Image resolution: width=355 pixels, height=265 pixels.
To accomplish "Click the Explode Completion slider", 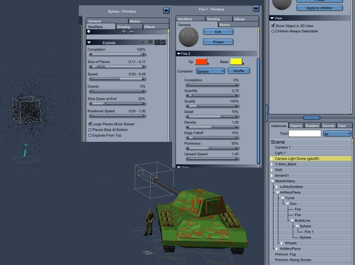I will tap(117, 54).
